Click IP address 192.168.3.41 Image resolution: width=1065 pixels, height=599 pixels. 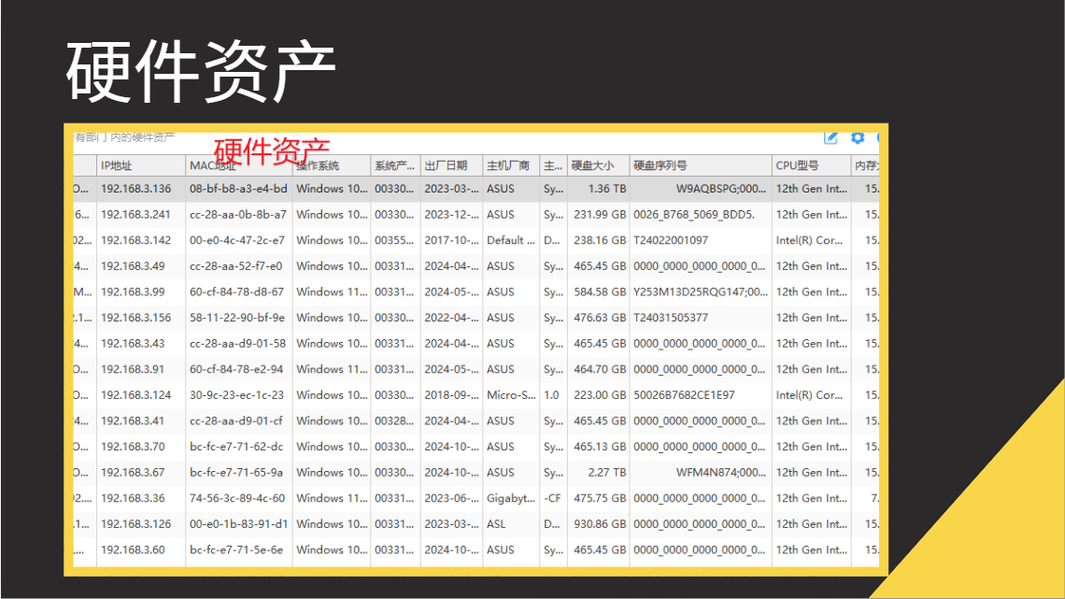coord(133,421)
